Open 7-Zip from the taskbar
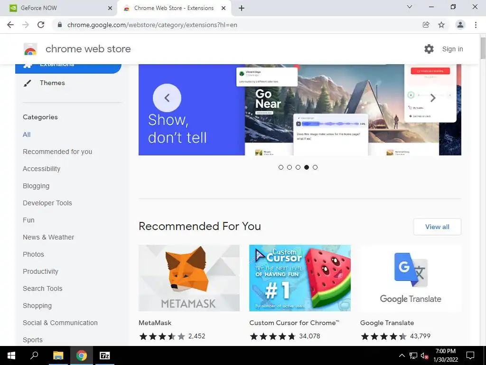The image size is (486, 365). pyautogui.click(x=105, y=355)
